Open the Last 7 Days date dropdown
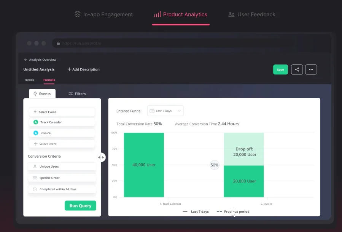342x232 pixels. (165, 111)
